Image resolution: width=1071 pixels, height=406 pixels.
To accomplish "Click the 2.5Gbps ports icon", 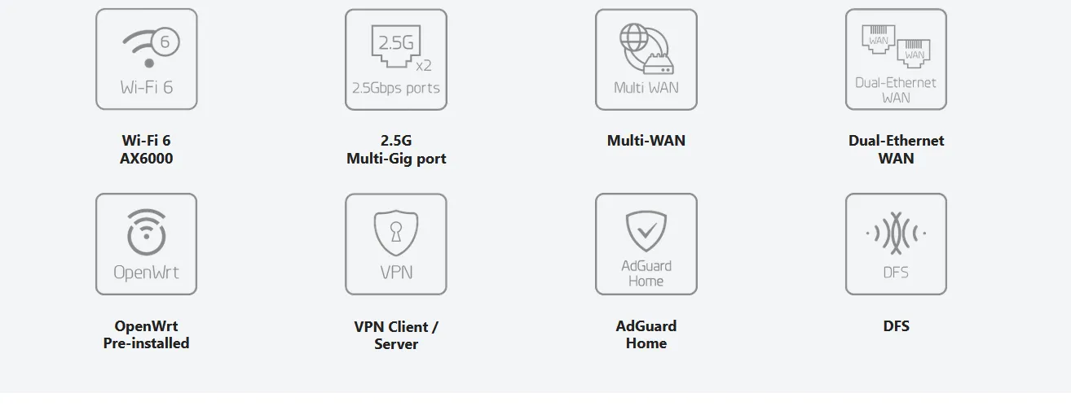I will click(x=396, y=59).
